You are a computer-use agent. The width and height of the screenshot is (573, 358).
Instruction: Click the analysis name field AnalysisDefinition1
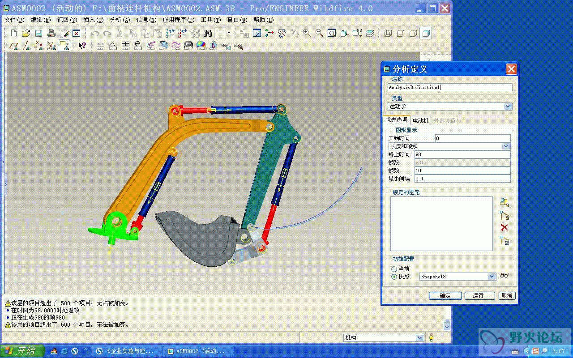[450, 88]
